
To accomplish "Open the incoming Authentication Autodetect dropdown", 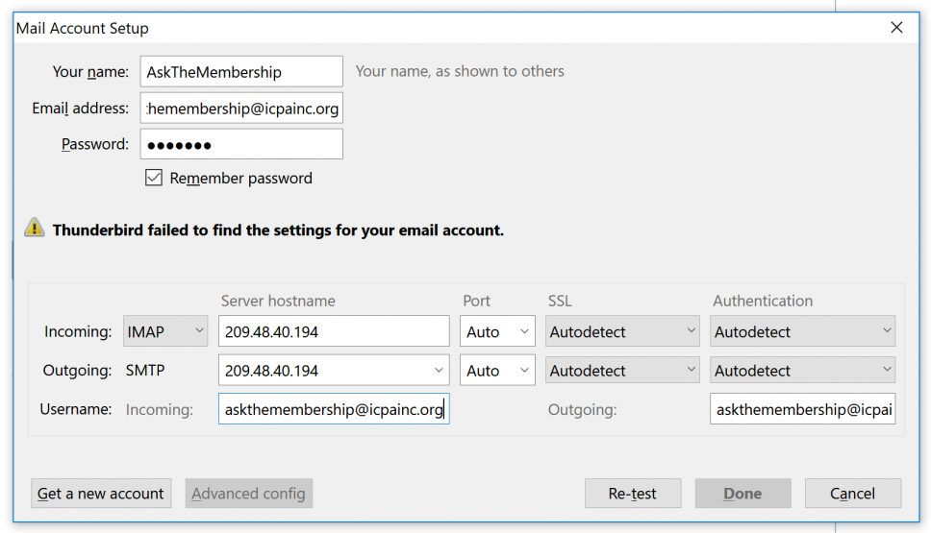I will click(x=803, y=330).
